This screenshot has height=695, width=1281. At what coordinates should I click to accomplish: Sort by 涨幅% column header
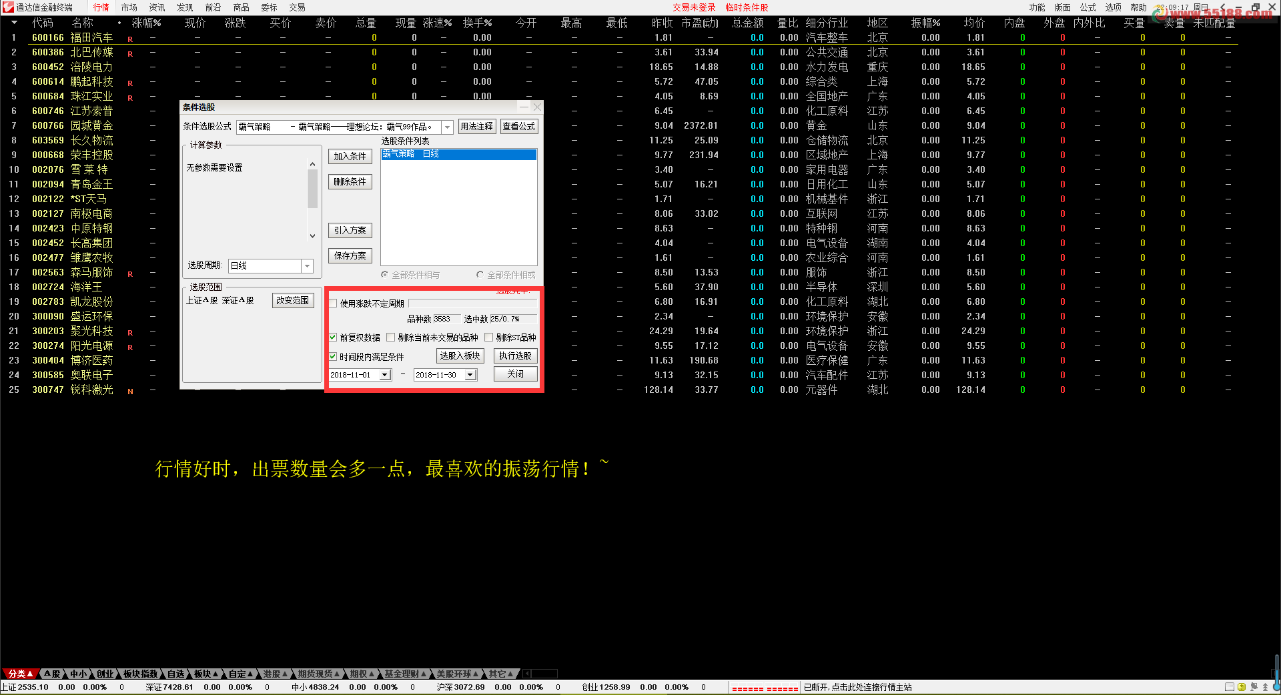pos(147,23)
